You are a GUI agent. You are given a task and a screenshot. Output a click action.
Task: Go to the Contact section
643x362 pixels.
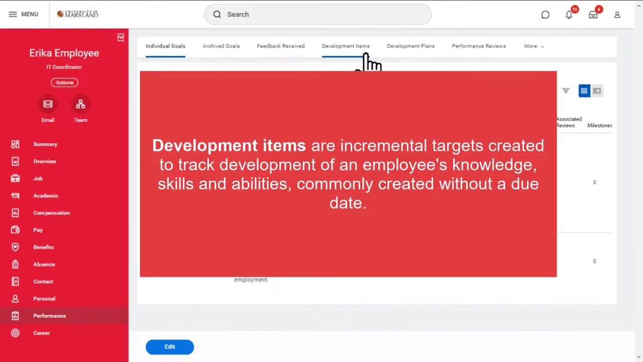pyautogui.click(x=43, y=282)
